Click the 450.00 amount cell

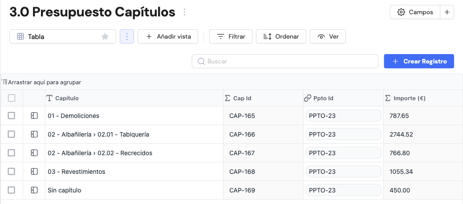tap(423, 190)
